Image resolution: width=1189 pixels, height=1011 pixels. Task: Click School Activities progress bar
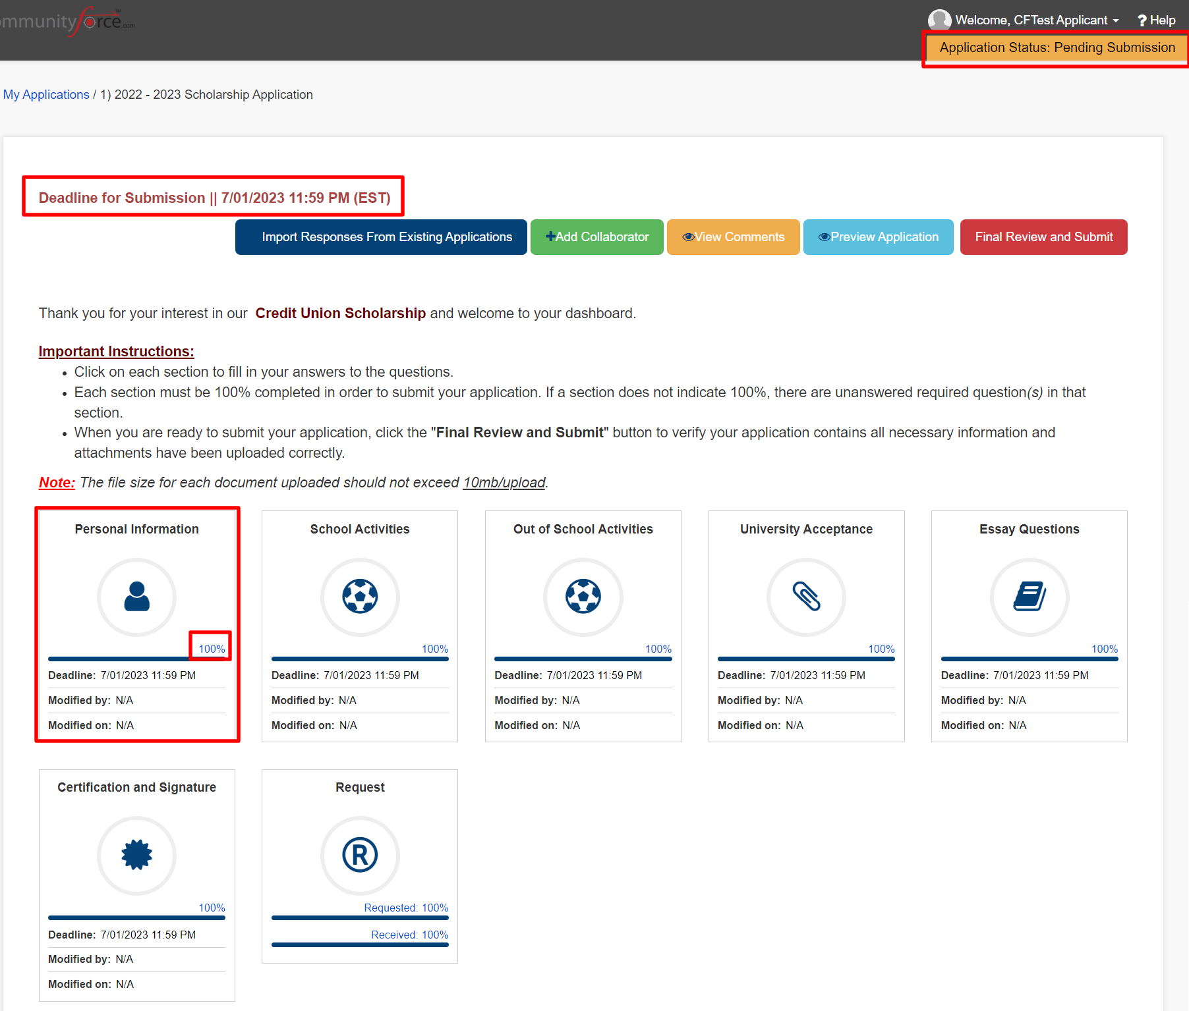pyautogui.click(x=360, y=659)
